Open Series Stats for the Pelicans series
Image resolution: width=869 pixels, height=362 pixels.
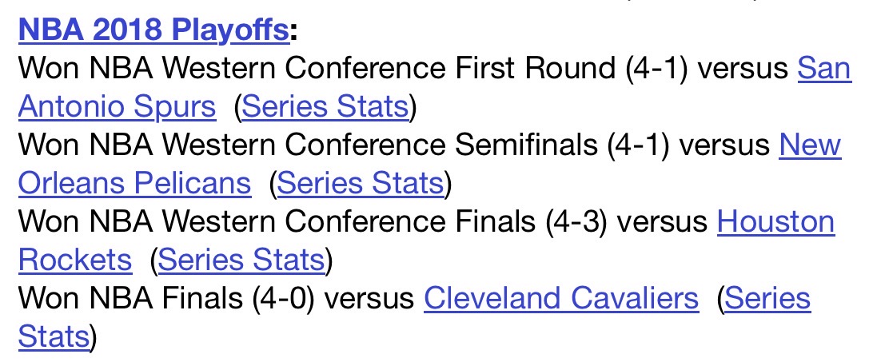point(361,183)
